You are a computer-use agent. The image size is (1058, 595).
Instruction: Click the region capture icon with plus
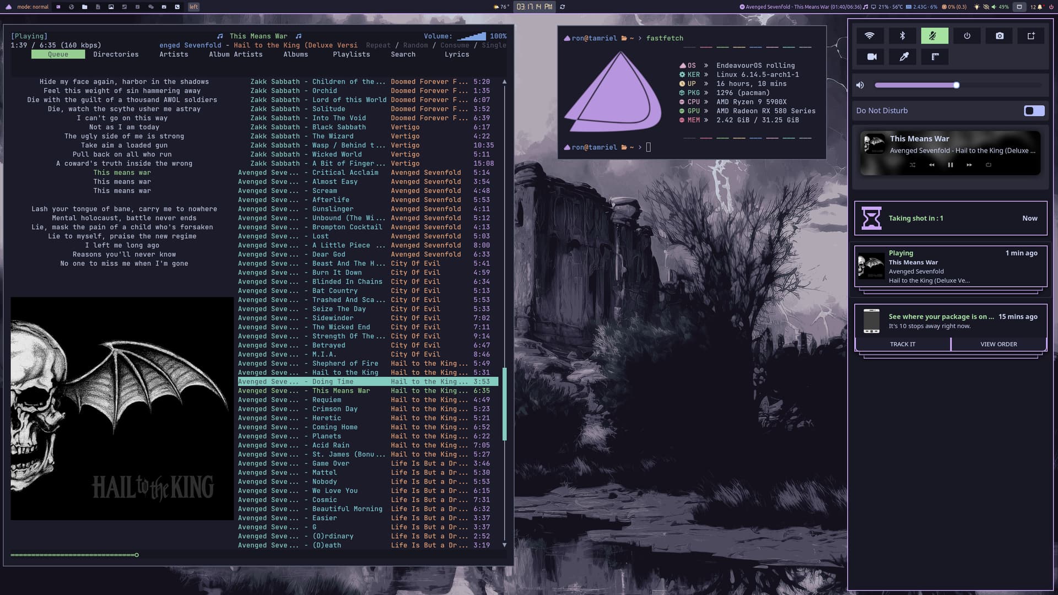[x=1031, y=36]
